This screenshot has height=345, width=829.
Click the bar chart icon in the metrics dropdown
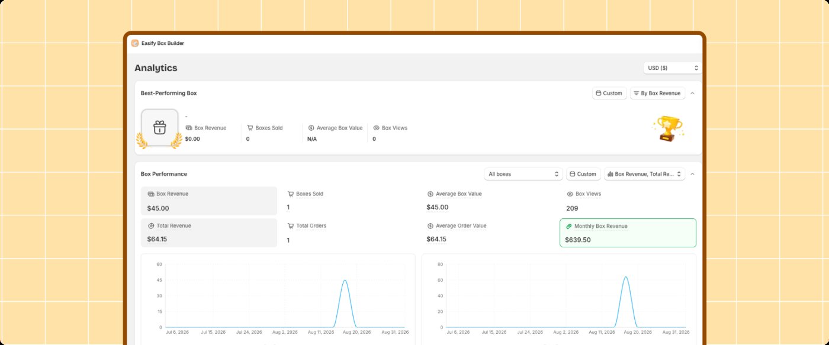610,174
